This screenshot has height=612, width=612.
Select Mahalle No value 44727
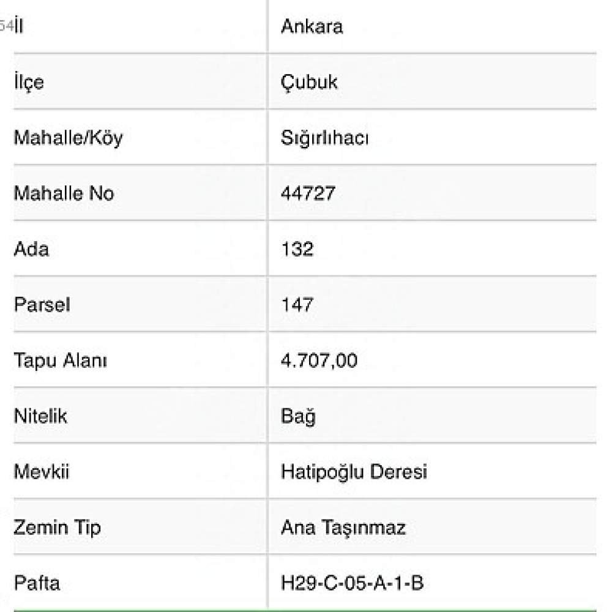coord(308,193)
